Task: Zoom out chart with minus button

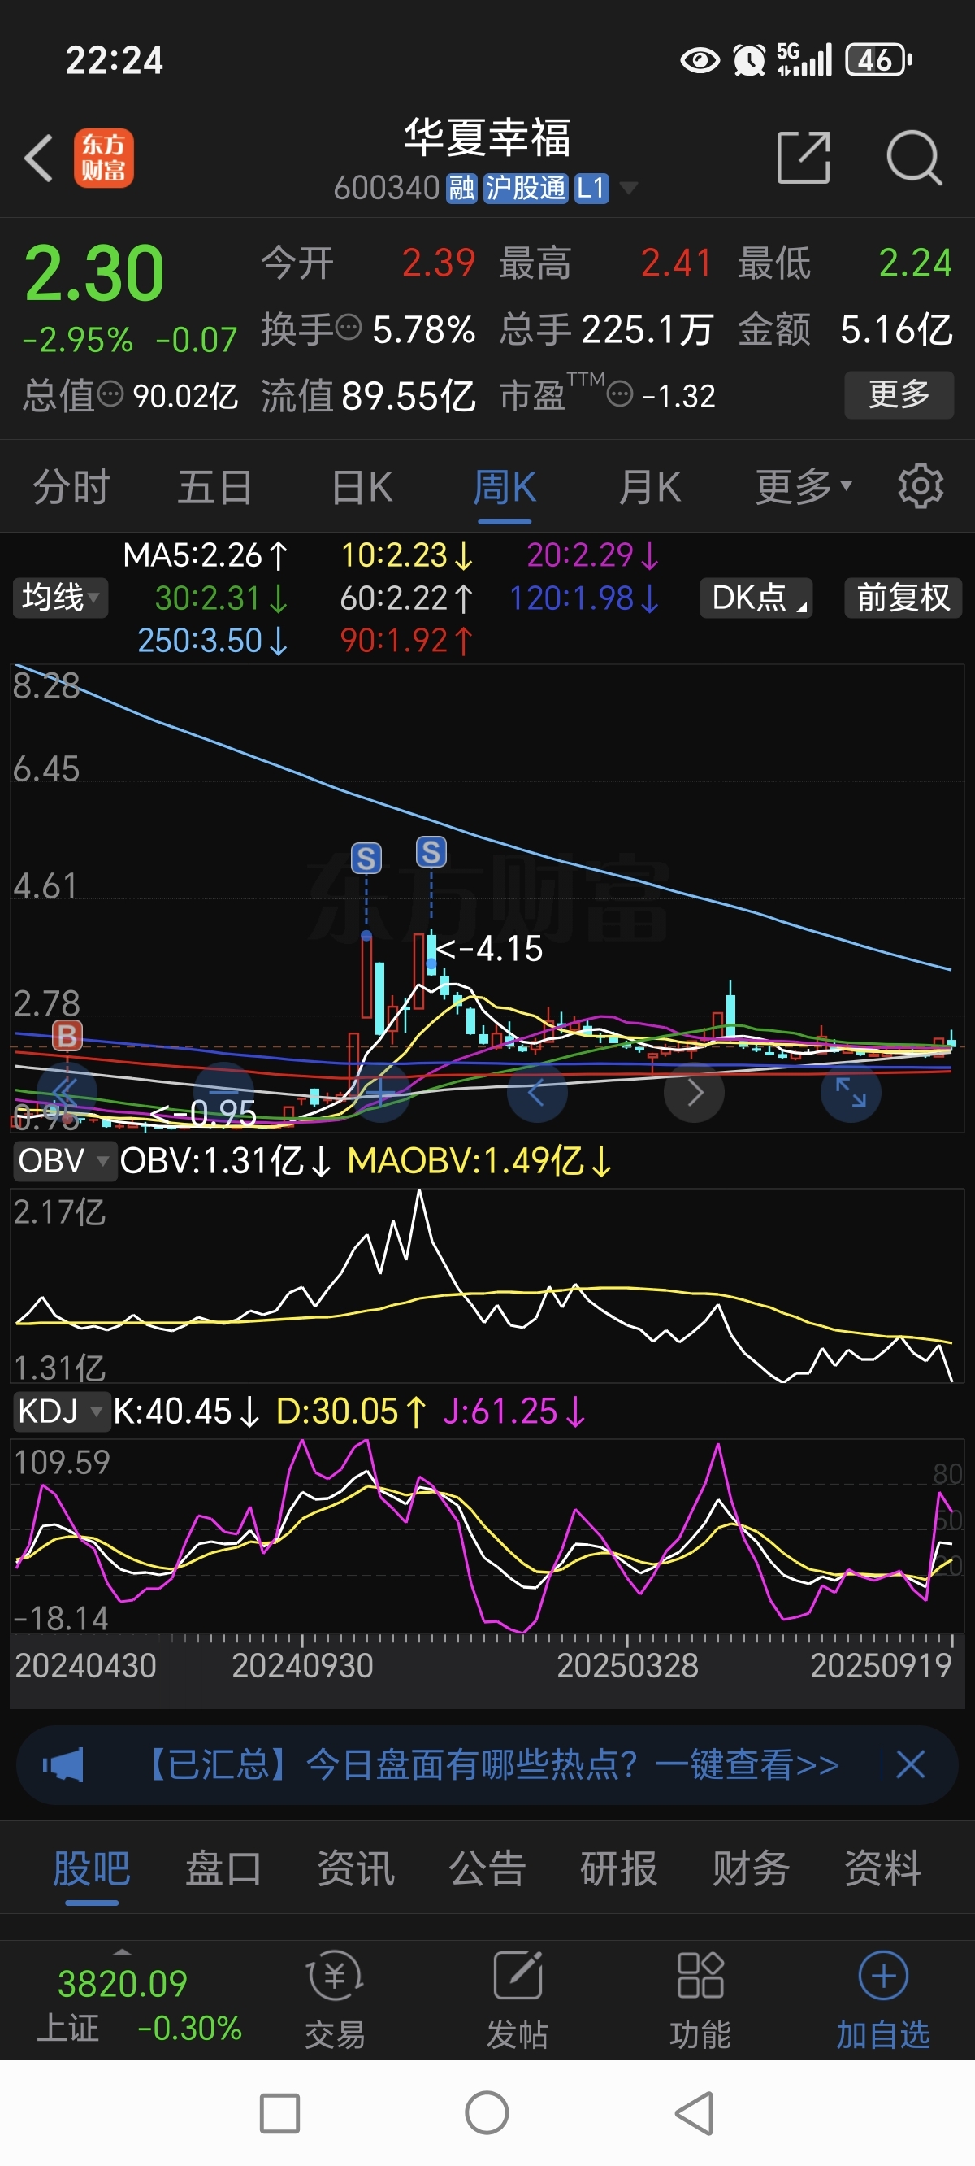Action: pyautogui.click(x=223, y=1092)
